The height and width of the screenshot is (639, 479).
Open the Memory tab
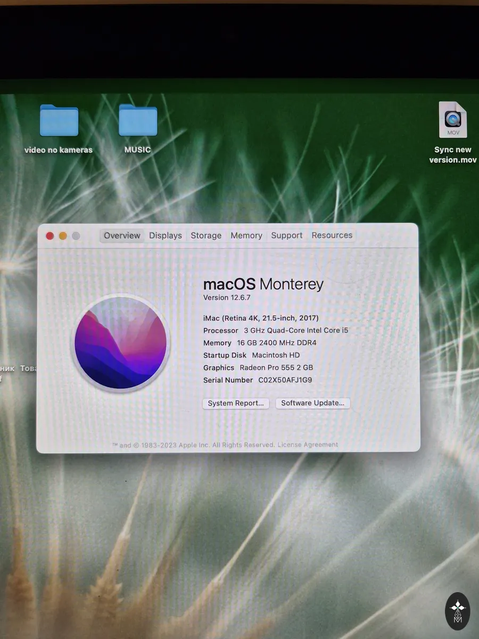point(246,235)
